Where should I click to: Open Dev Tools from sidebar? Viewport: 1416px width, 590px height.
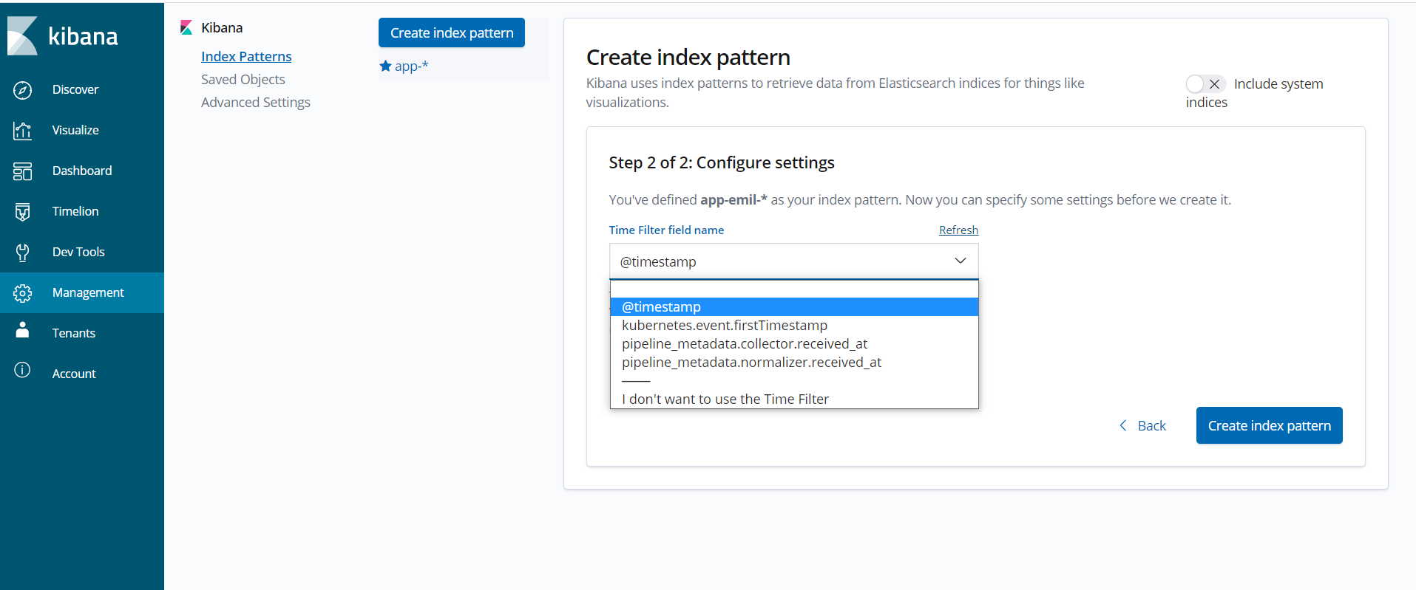(78, 252)
